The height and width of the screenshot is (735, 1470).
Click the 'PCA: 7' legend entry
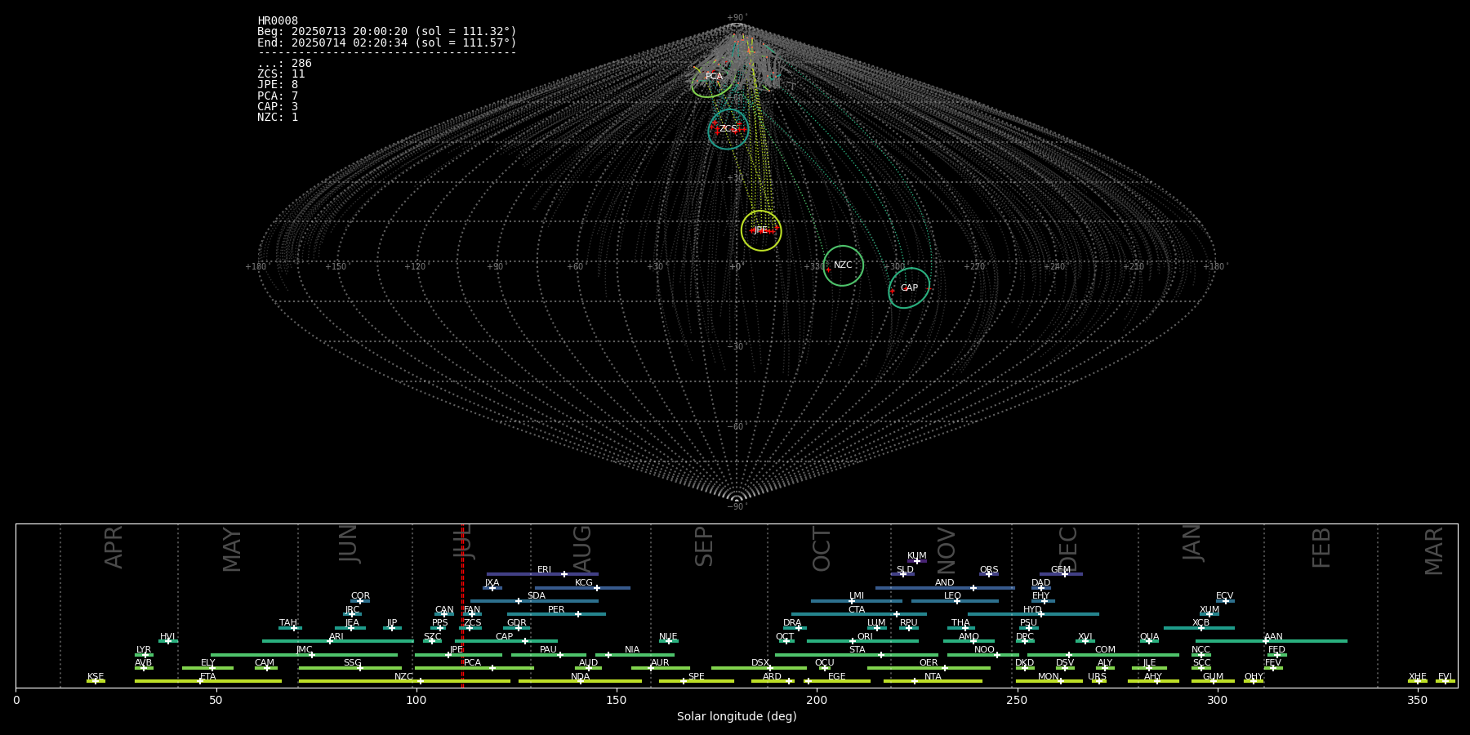(278, 96)
